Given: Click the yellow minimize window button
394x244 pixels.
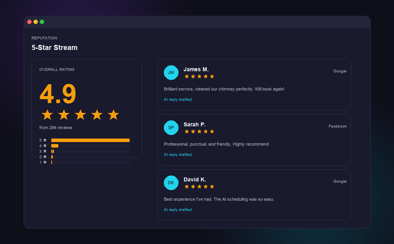Looking at the screenshot, I should coord(36,22).
